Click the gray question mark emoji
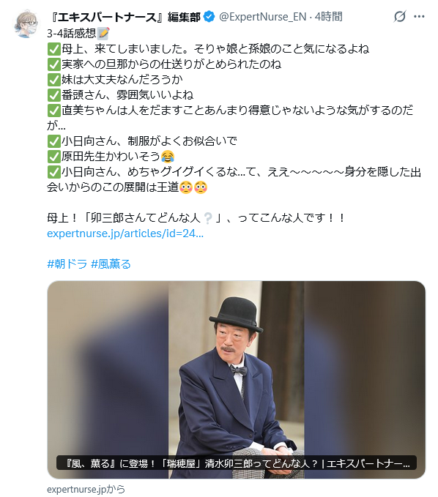 pos(208,218)
